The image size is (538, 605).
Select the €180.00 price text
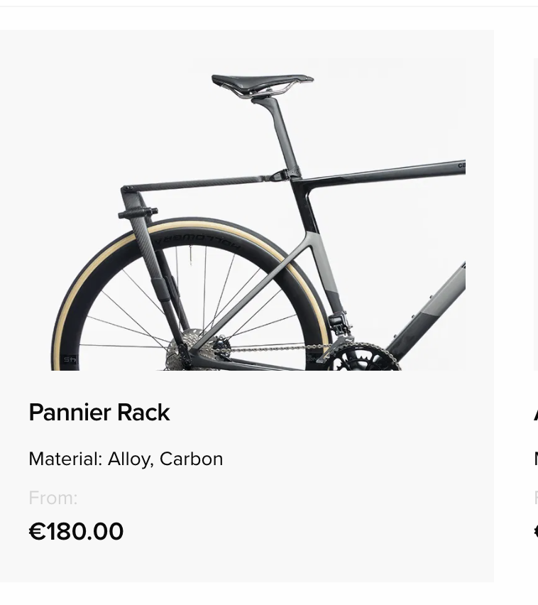76,531
